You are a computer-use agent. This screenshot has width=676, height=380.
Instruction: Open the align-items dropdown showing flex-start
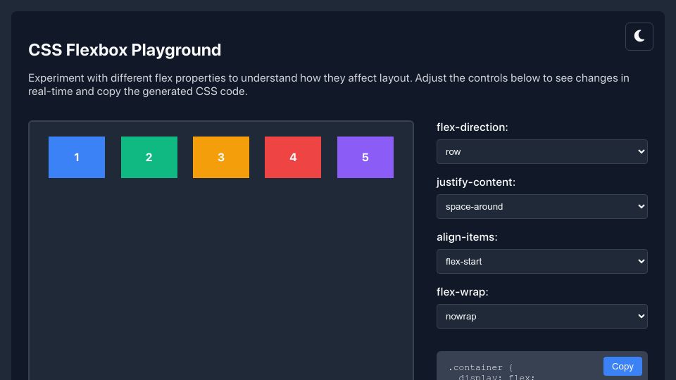pyautogui.click(x=542, y=262)
